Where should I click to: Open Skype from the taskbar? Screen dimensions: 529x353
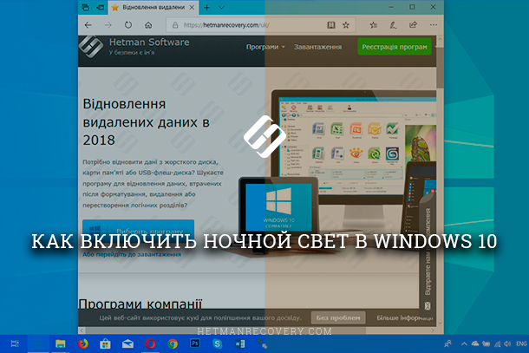218,343
